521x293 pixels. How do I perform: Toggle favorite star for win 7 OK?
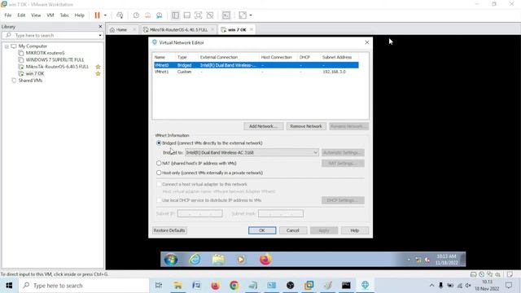pos(98,74)
